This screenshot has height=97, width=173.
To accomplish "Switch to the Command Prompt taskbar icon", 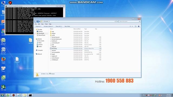I will click(30, 95).
